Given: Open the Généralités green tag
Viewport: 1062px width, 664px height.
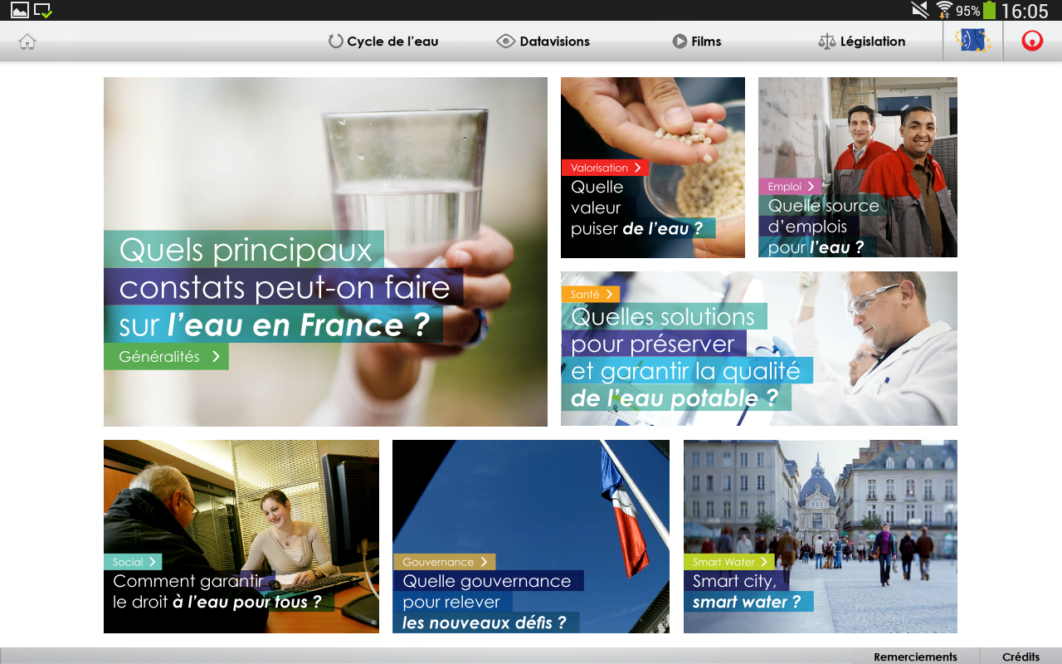Looking at the screenshot, I should tap(166, 357).
